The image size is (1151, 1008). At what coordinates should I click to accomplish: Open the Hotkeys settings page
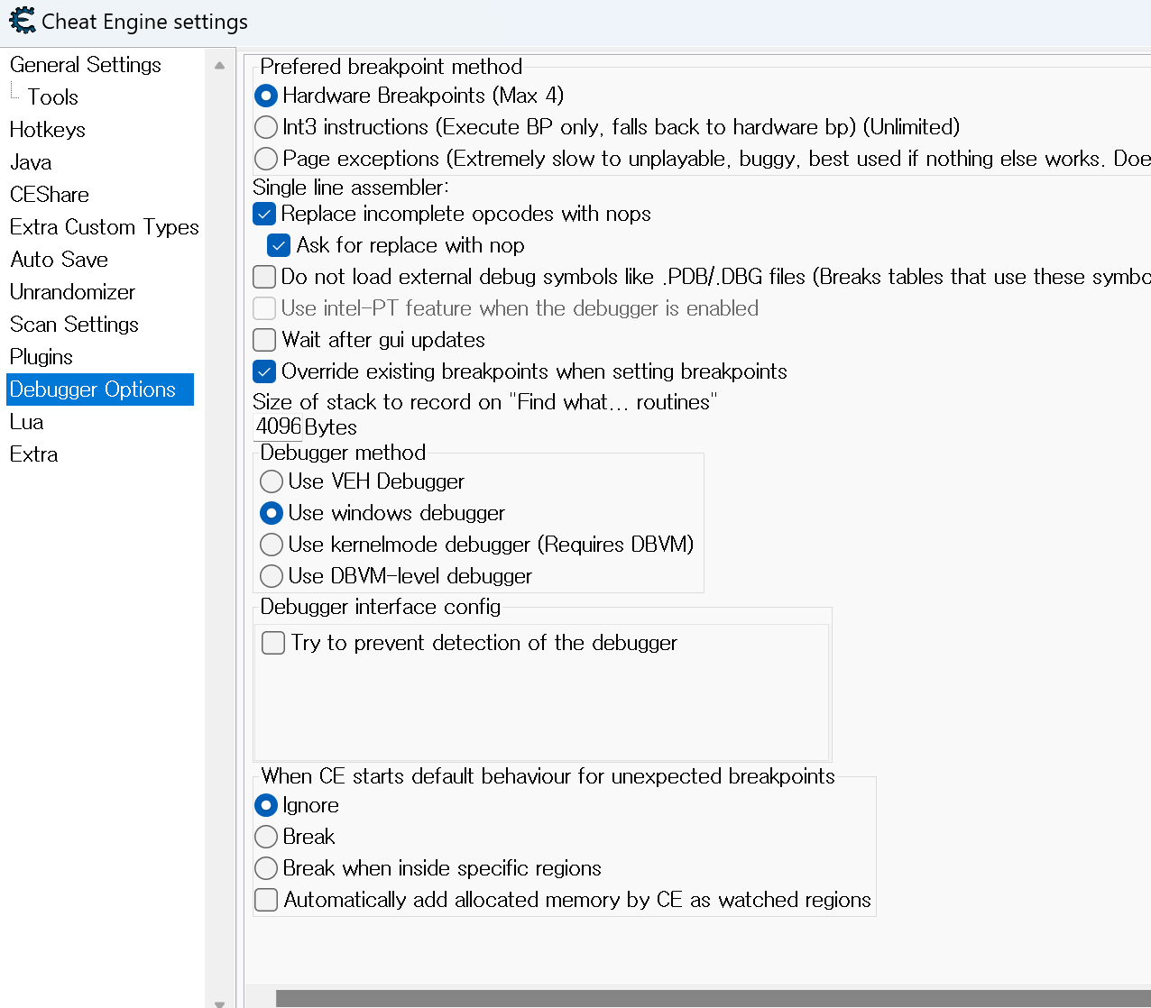[48, 130]
